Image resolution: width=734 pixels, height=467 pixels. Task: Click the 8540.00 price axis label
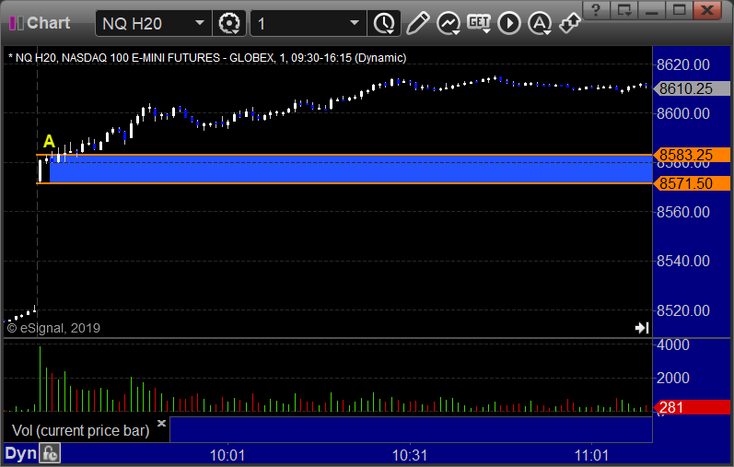683,261
